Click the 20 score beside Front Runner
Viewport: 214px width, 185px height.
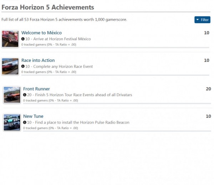208,89
